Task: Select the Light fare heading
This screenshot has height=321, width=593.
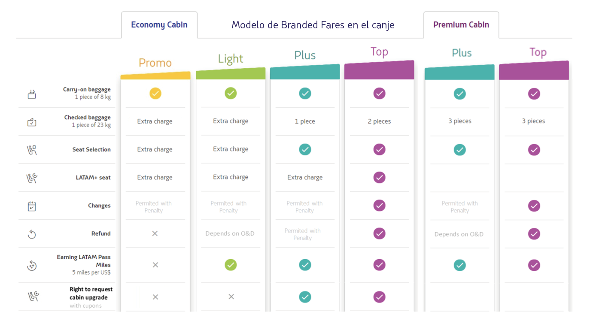Action: point(231,59)
